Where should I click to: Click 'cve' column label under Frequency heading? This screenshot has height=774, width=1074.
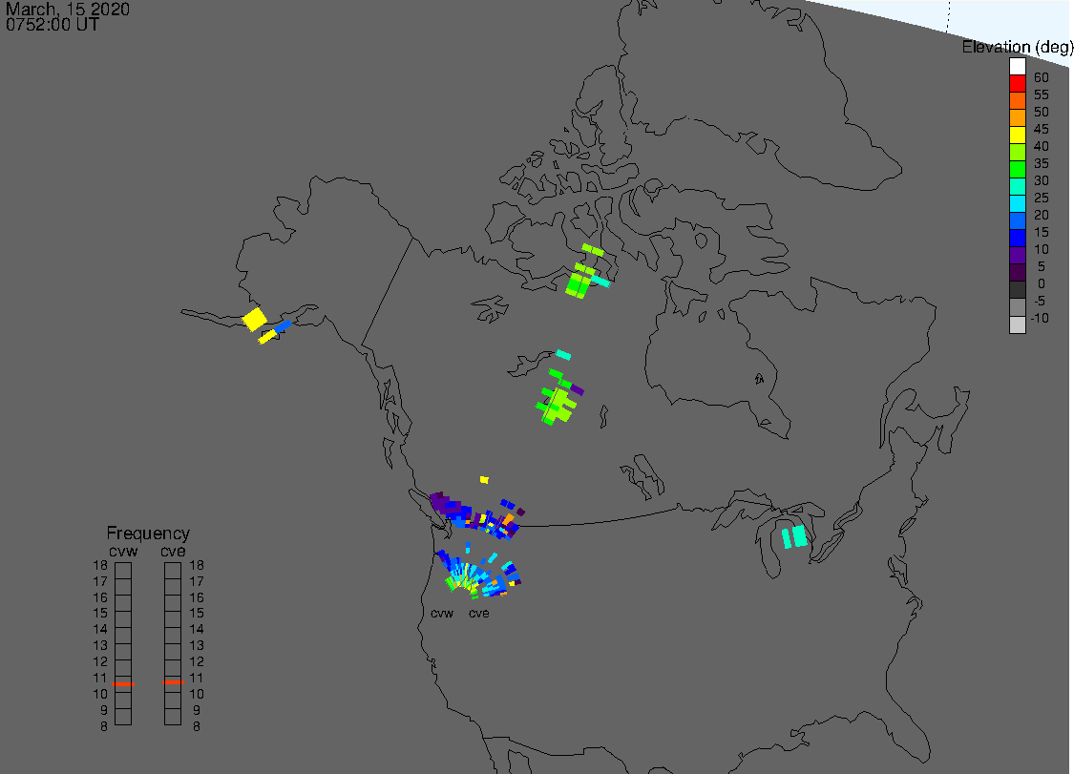point(173,552)
